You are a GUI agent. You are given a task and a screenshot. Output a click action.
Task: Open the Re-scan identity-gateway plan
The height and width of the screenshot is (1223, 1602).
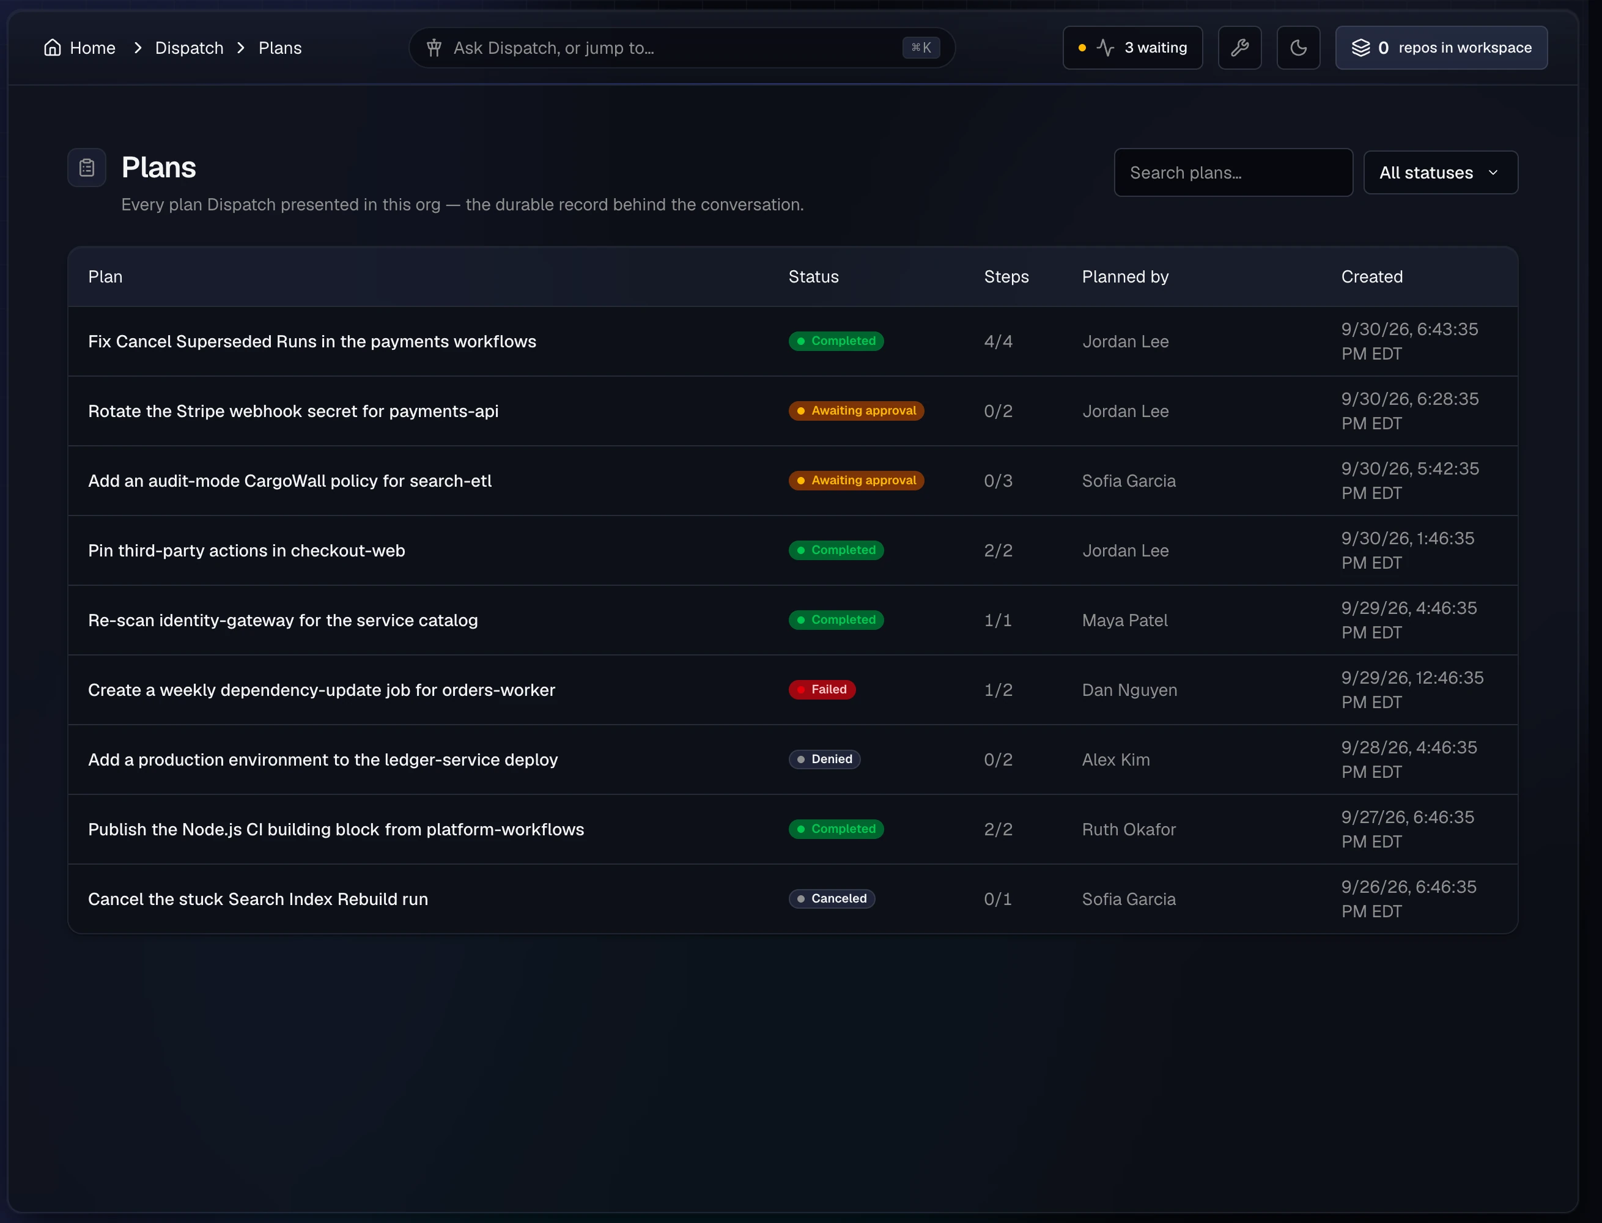tap(283, 620)
